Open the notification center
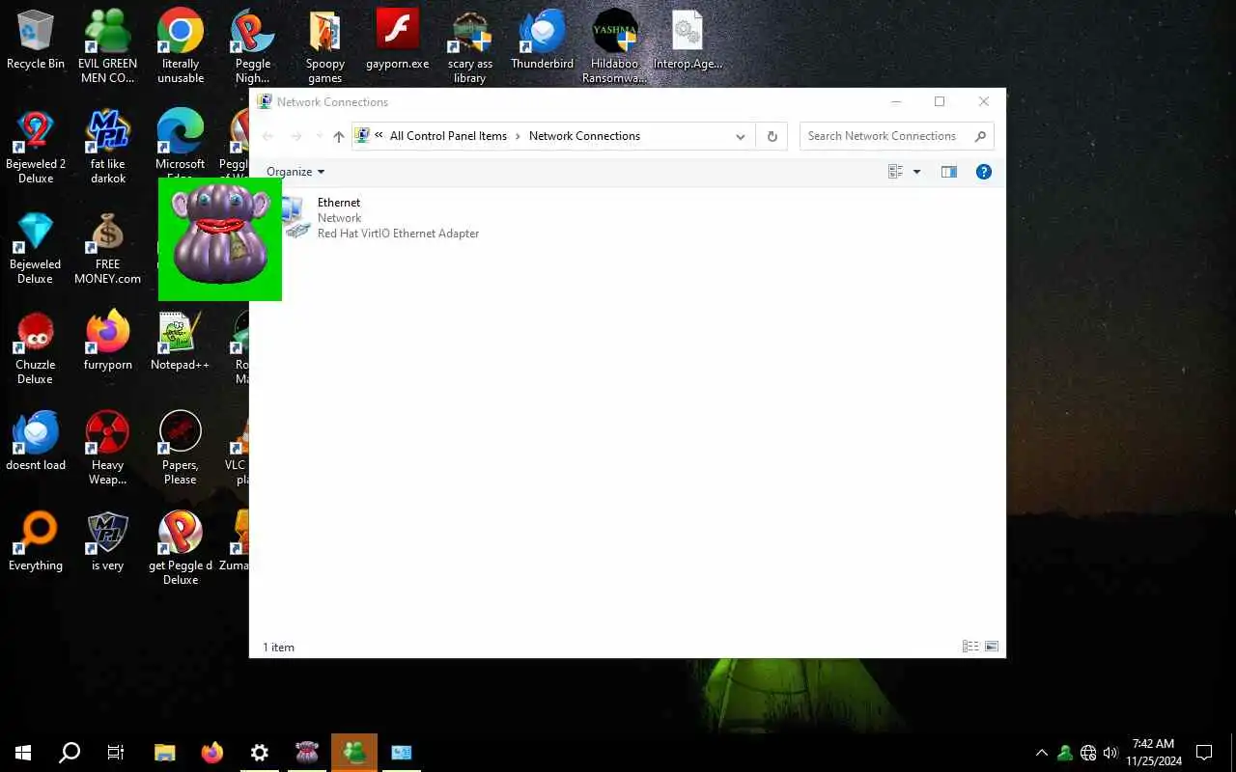 coord(1204,753)
